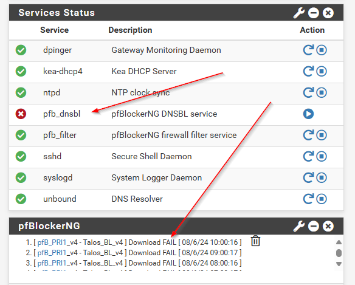The image size is (355, 285).
Task: Clear pfBlockerNG failed downloads with trash icon
Action: point(255,241)
